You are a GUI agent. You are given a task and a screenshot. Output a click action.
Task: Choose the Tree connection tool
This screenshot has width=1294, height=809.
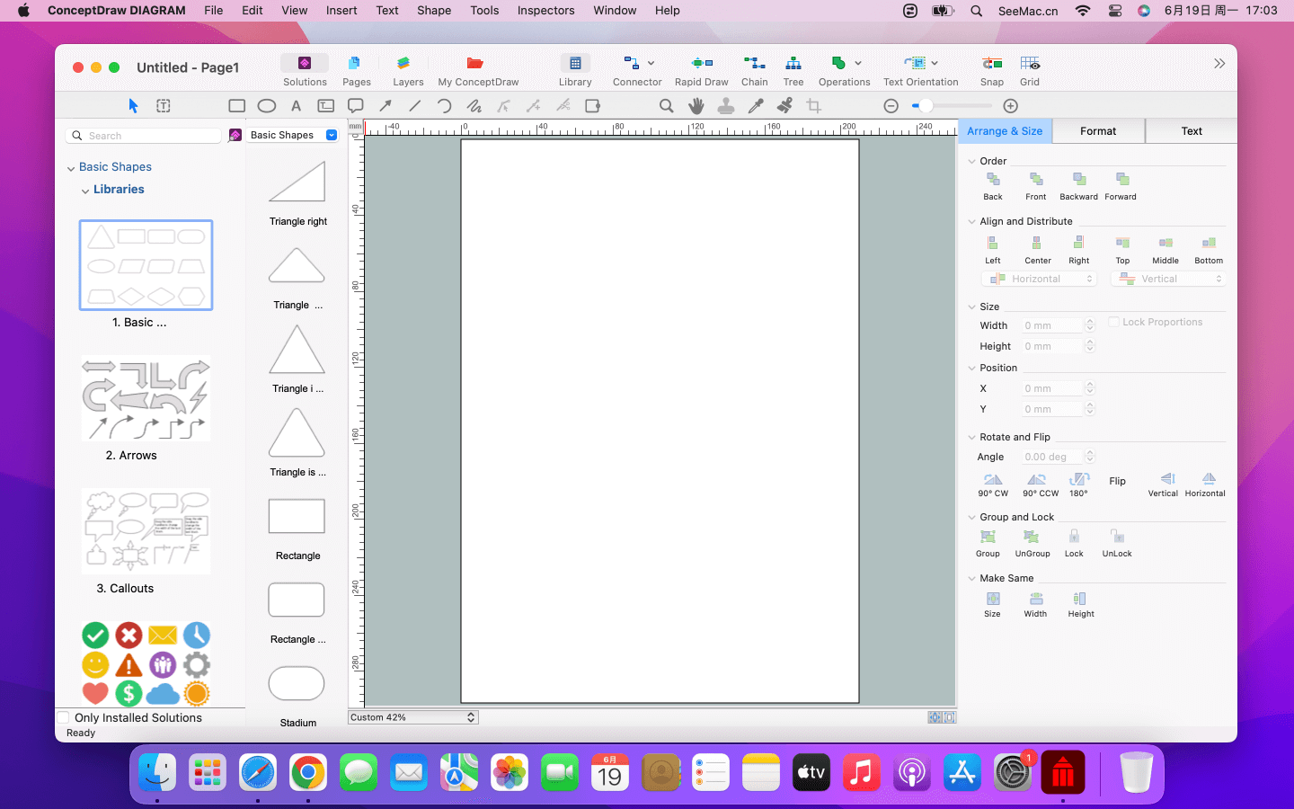coord(793,64)
